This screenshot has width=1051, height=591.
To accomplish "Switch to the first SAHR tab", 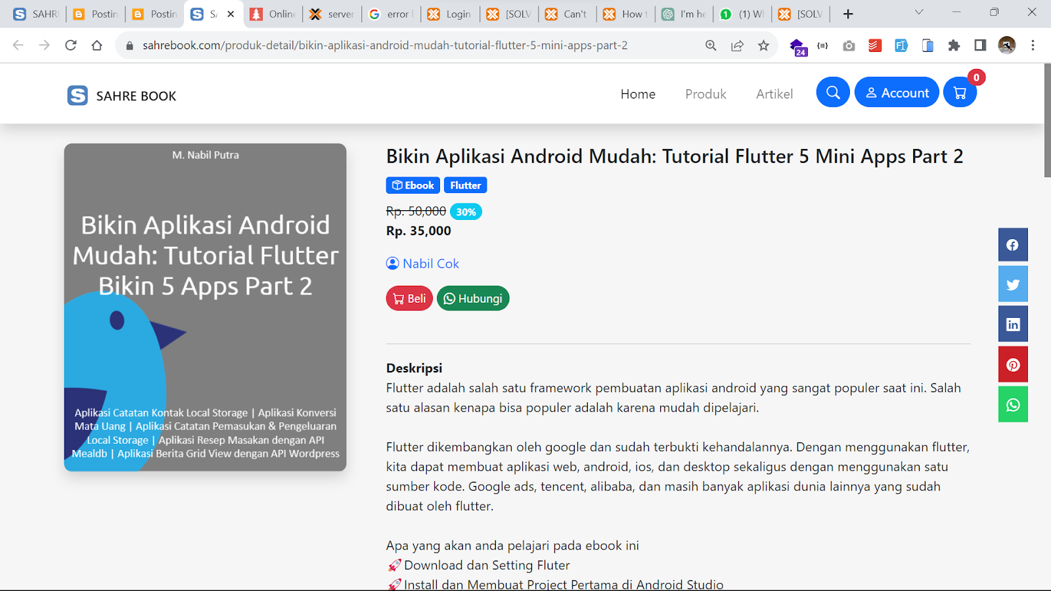I will coord(36,14).
